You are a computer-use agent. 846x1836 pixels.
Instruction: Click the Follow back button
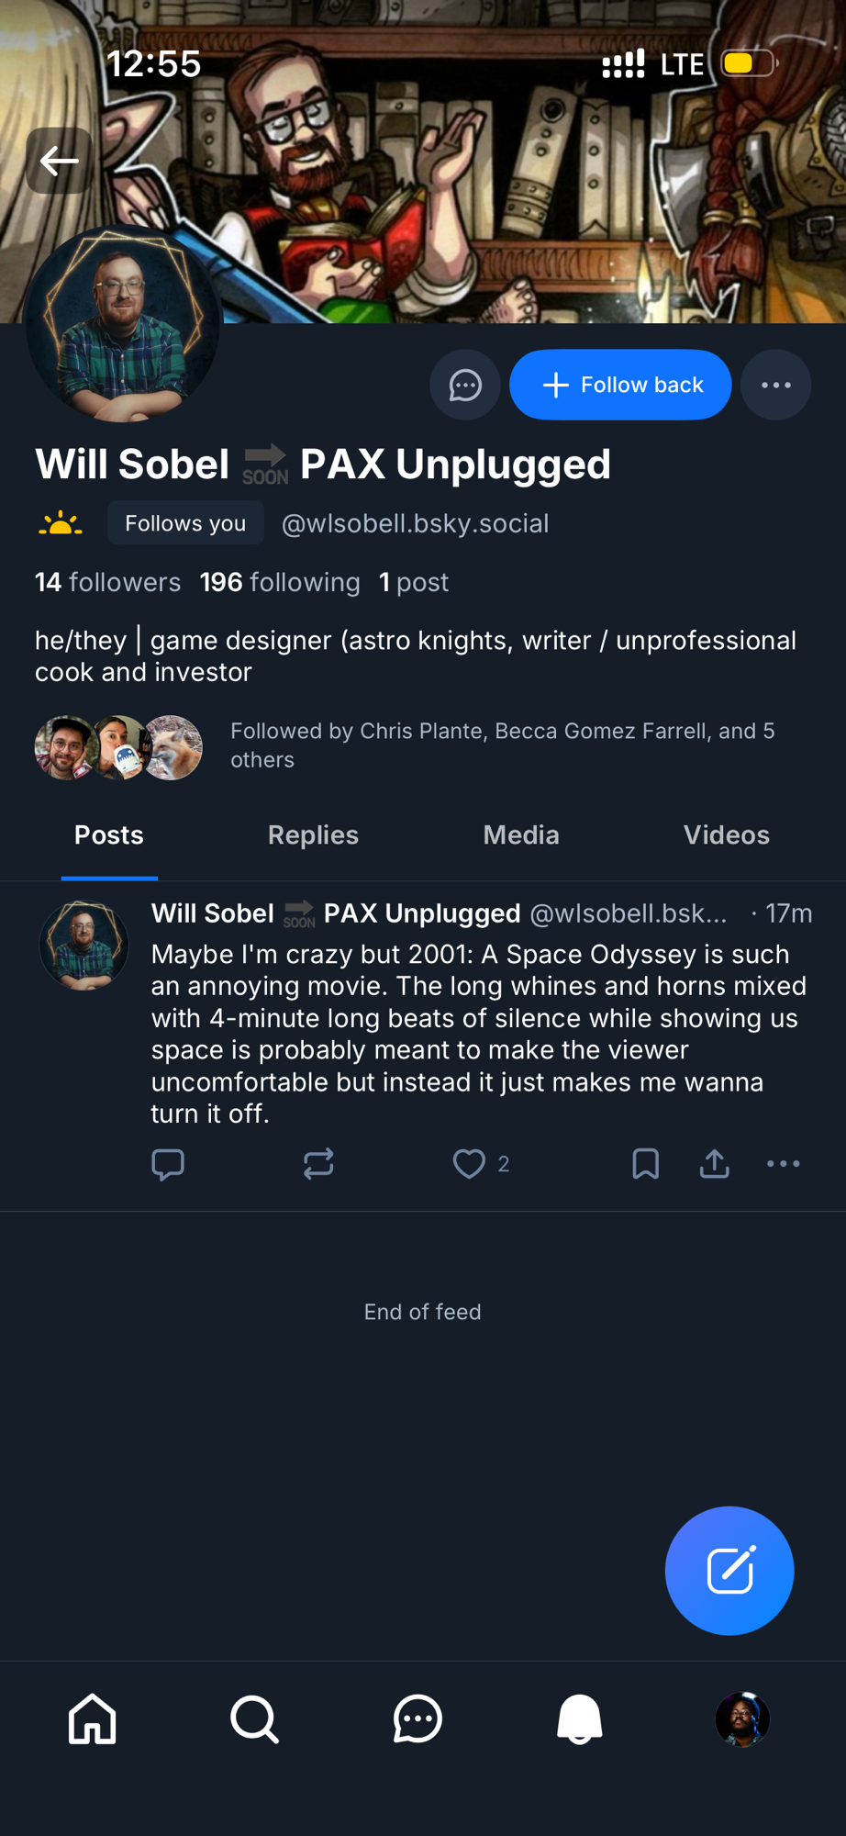pos(620,385)
